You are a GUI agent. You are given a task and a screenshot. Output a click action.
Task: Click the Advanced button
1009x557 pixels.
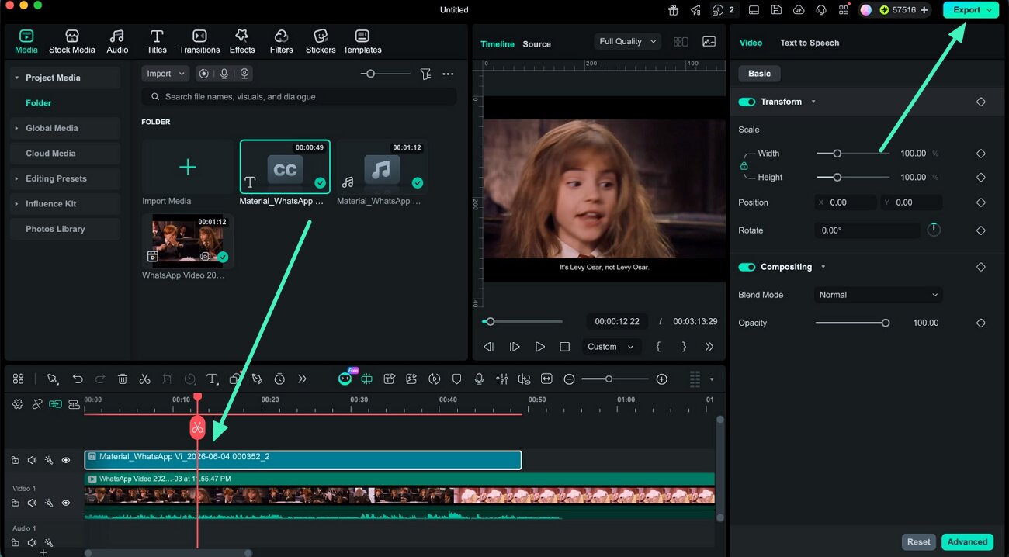click(x=967, y=542)
